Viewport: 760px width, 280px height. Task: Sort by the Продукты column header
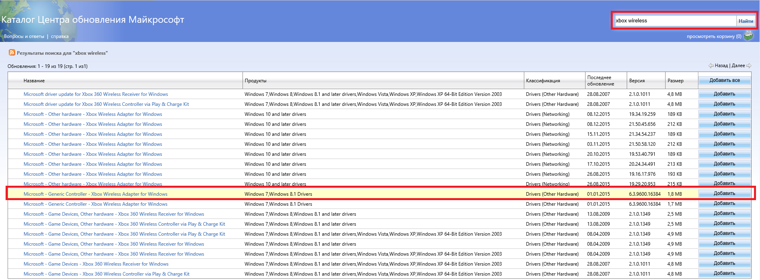(255, 81)
